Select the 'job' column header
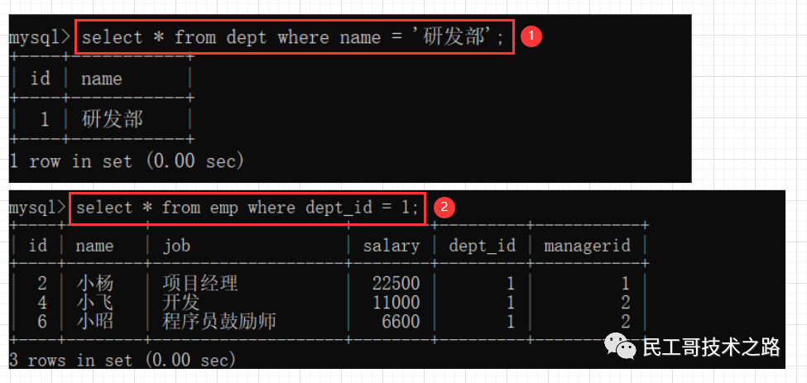Image resolution: width=807 pixels, height=383 pixels. (176, 246)
